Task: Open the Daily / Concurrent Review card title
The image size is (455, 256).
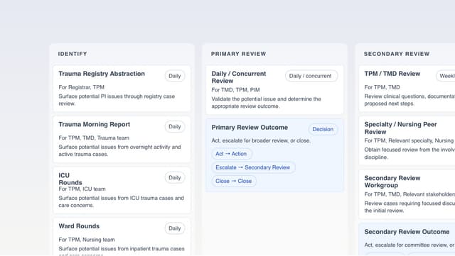Action: click(239, 77)
